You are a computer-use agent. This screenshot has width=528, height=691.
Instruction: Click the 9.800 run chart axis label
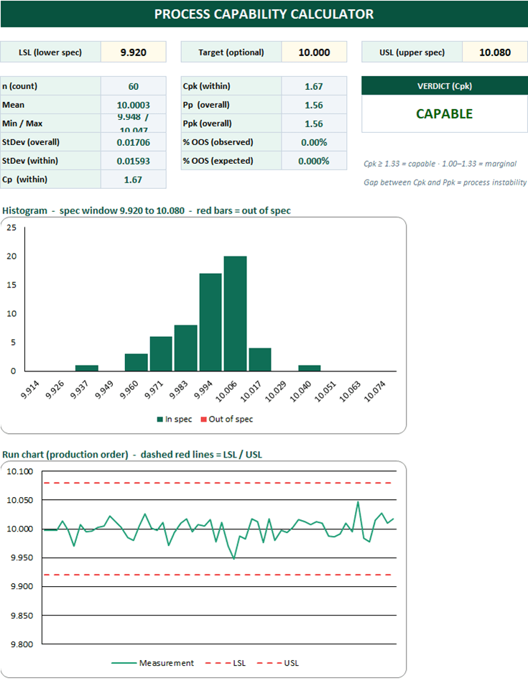[22, 644]
